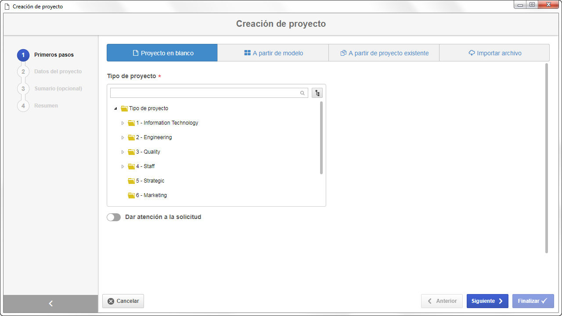
Task: Expand the 2 - Engineering node
Action: [x=122, y=137]
